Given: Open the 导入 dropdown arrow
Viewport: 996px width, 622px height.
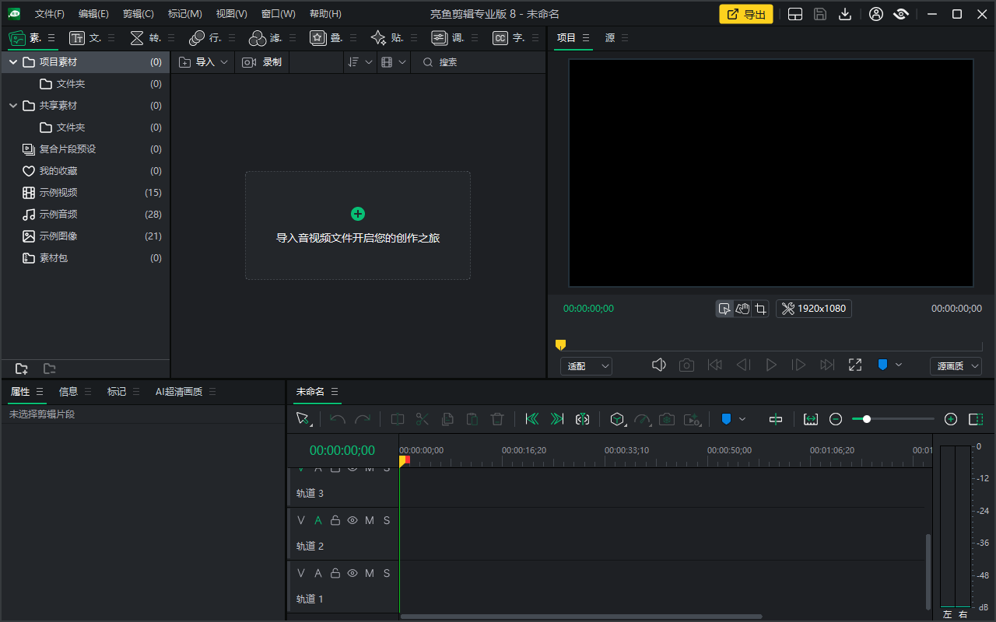Looking at the screenshot, I should click(224, 62).
